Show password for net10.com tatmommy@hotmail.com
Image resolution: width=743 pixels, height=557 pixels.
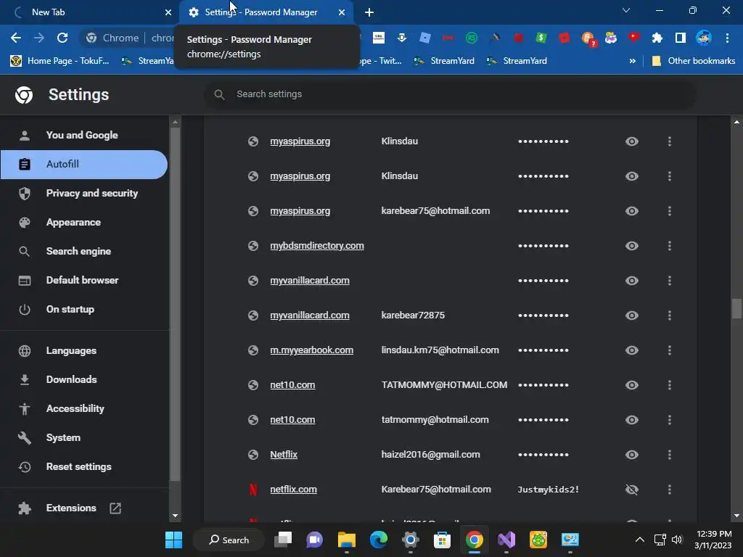pos(632,420)
